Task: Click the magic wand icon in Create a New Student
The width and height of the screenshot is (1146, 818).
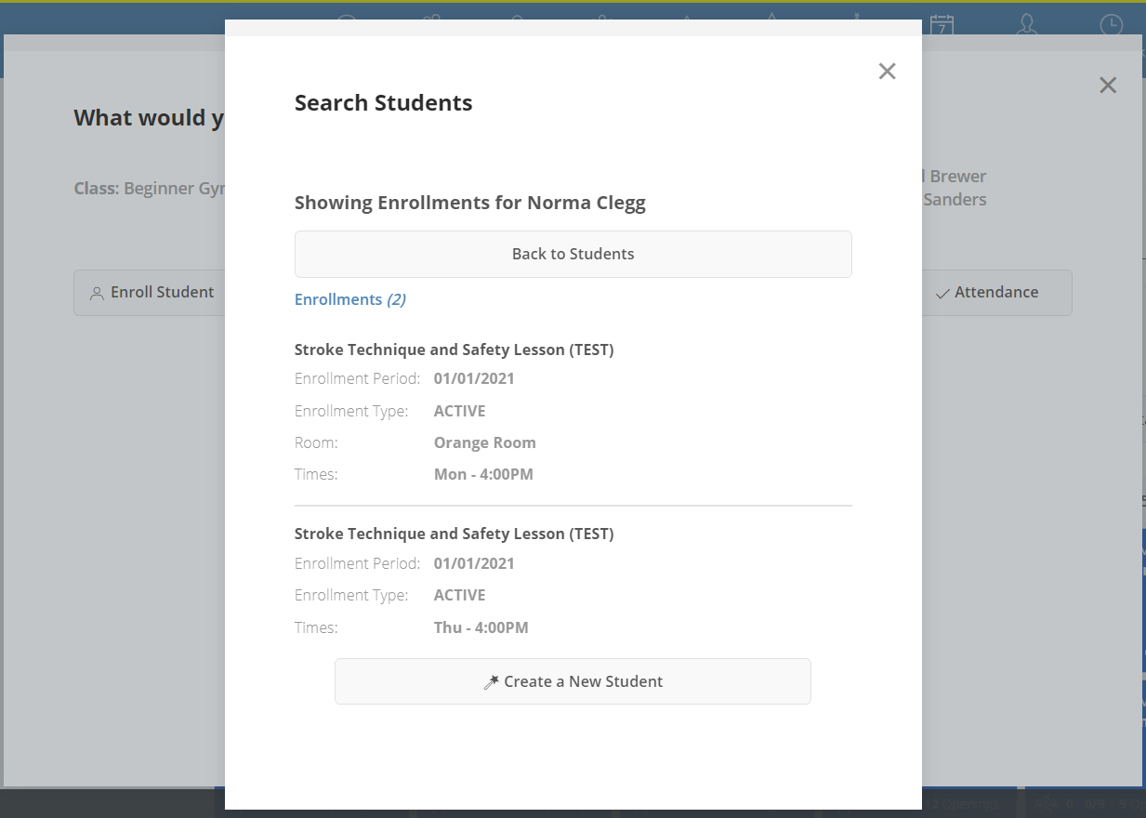Action: click(492, 682)
